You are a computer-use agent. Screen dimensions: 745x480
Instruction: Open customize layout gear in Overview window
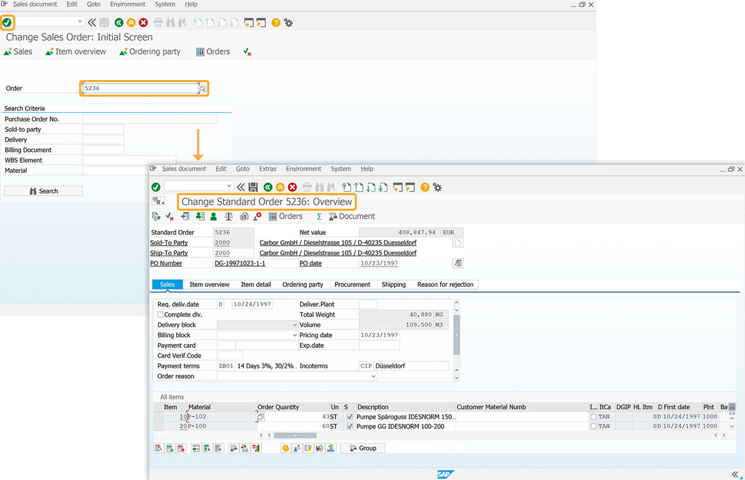click(x=437, y=187)
